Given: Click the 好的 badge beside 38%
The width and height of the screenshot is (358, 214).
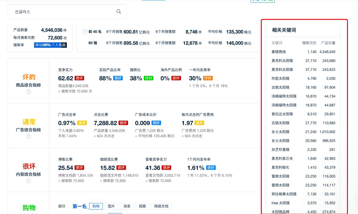Looking at the screenshot, I should pyautogui.click(x=149, y=78).
